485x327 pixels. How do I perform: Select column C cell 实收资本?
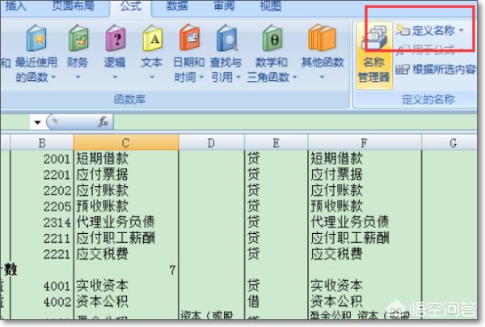tap(126, 286)
